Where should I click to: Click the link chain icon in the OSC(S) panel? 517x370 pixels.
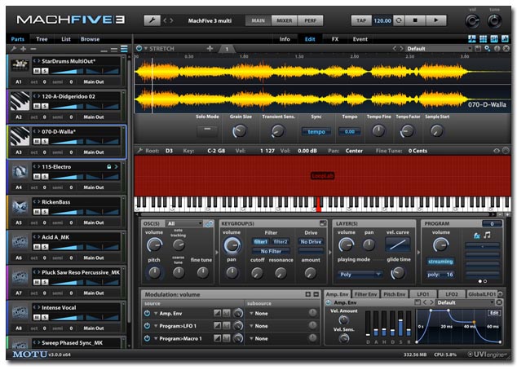[209, 224]
